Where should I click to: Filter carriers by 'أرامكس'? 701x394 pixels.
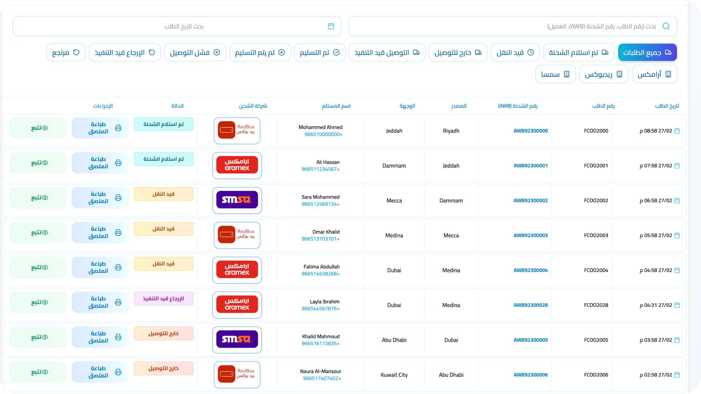point(654,74)
